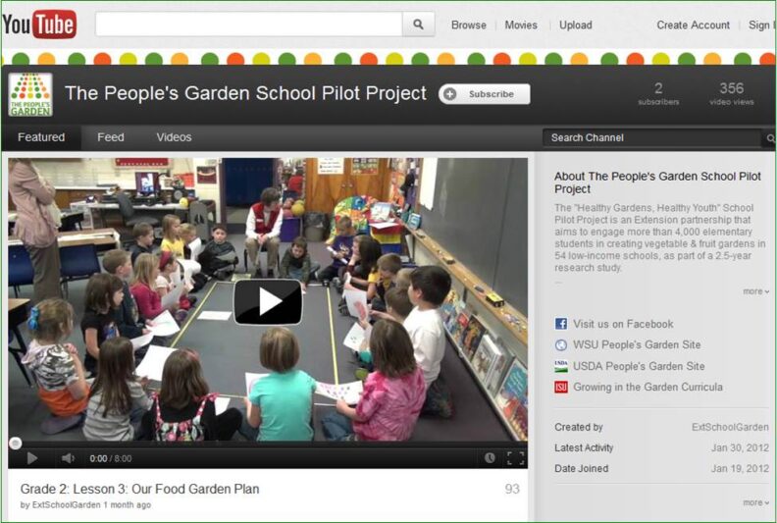The image size is (777, 523).
Task: Open the WSU People's Garden Site link
Action: (637, 344)
